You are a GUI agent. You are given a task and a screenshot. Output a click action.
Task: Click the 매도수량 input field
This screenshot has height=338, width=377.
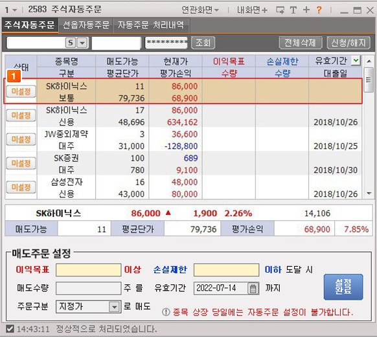[89, 288]
